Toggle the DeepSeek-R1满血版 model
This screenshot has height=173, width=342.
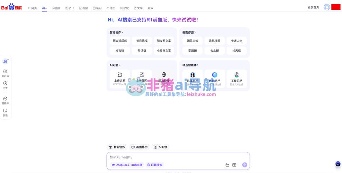127,165
